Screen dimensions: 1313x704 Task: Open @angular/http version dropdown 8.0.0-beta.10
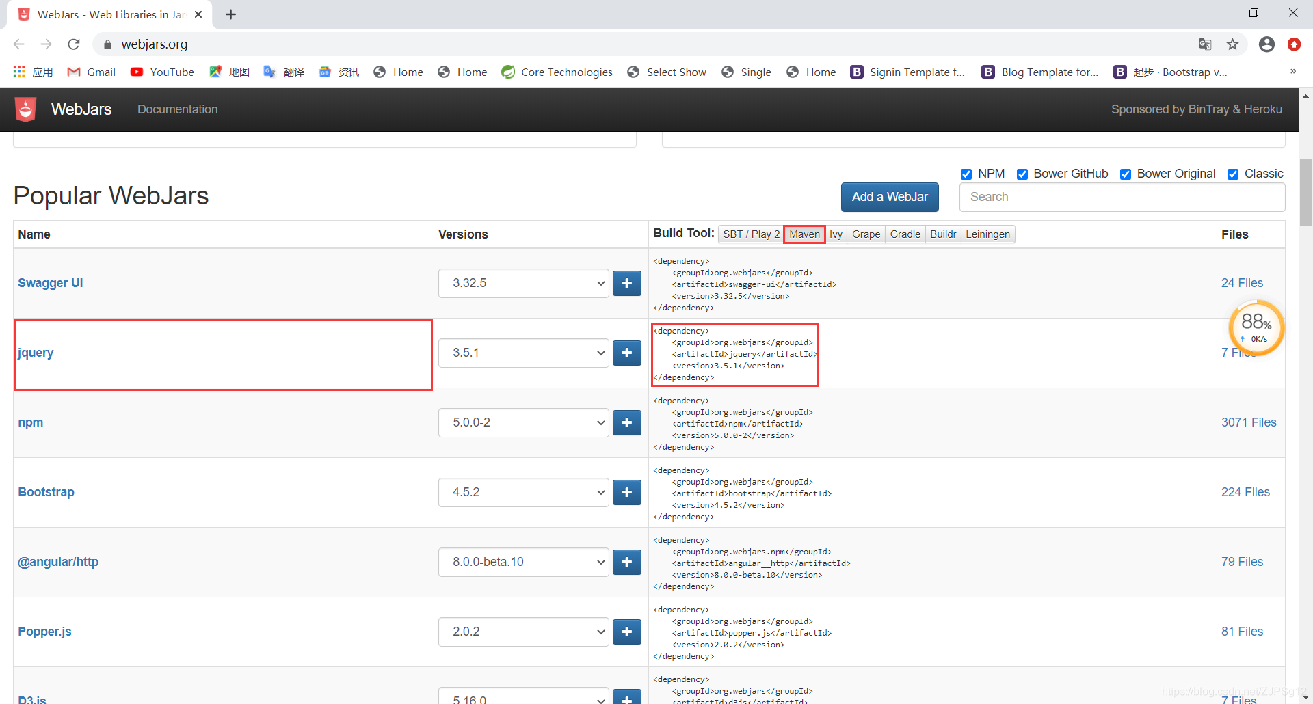(x=524, y=562)
